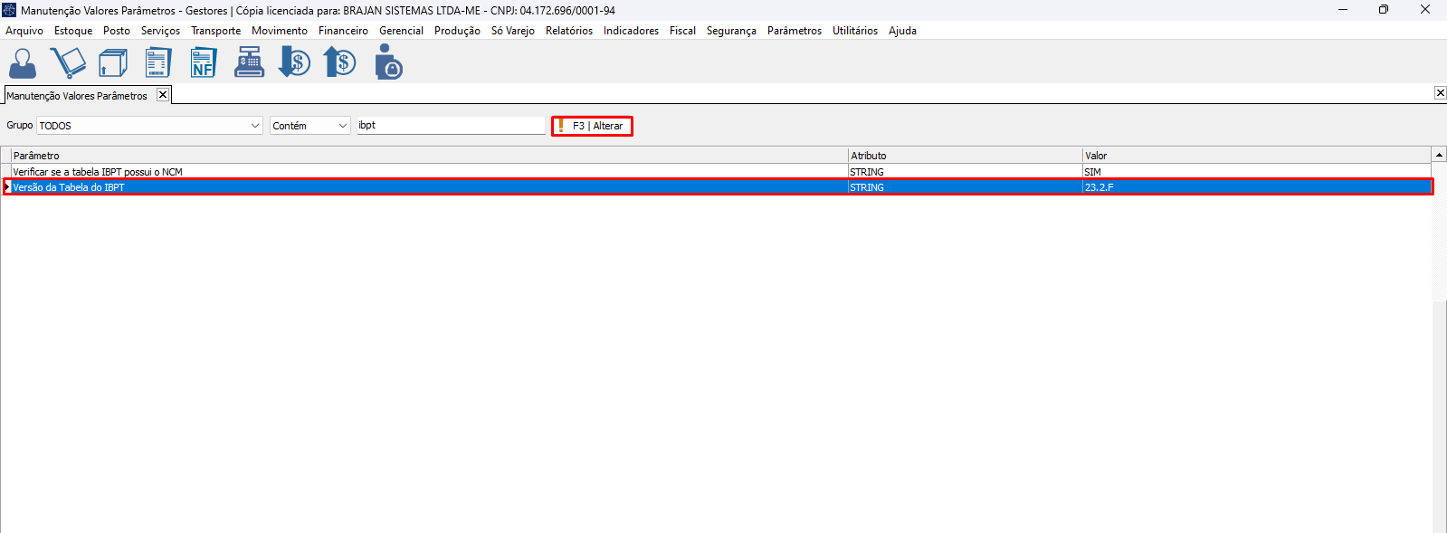Open the box package toolbar icon
The image size is (1447, 533).
(x=113, y=63)
